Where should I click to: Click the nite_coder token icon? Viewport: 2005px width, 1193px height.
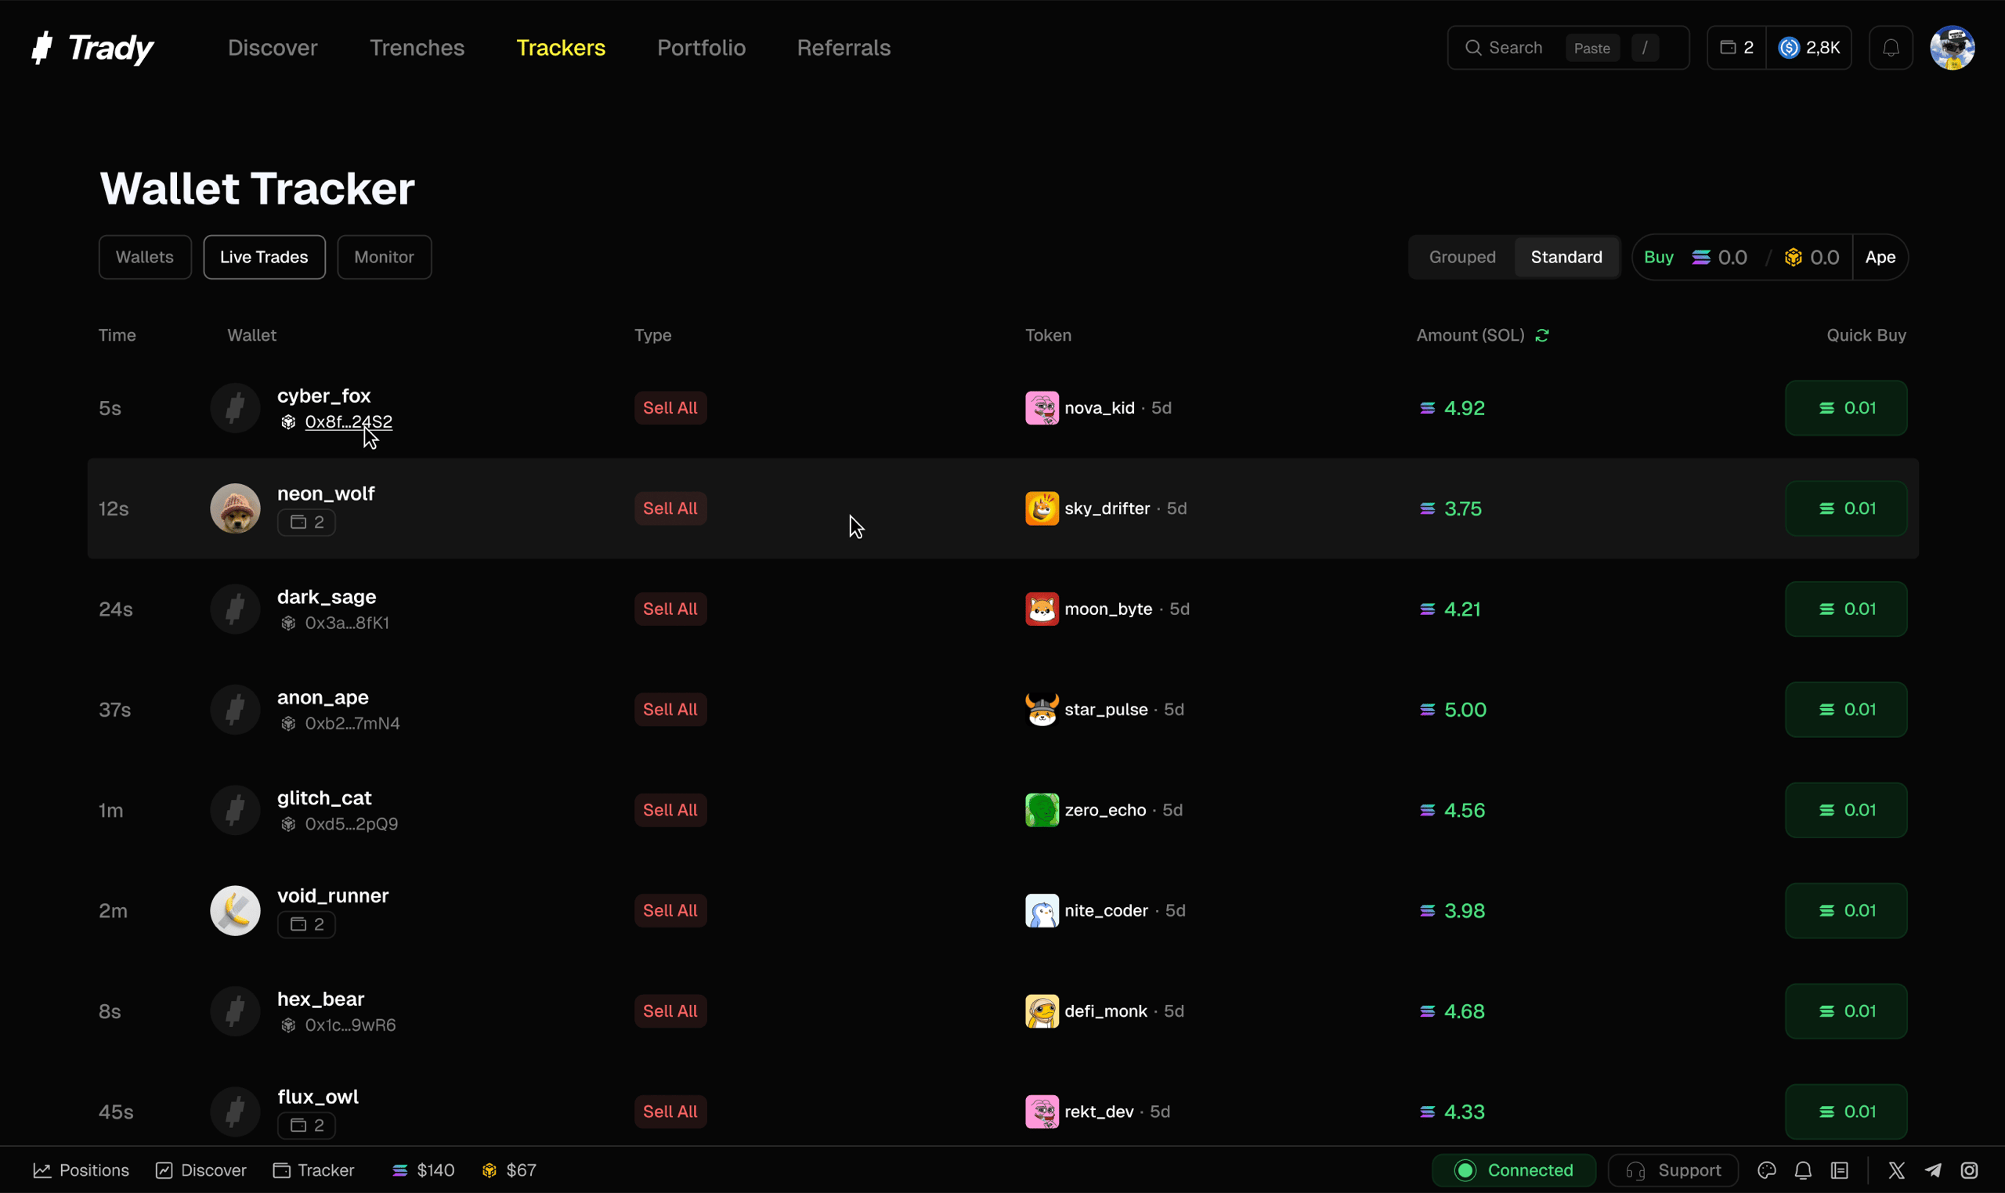pyautogui.click(x=1042, y=910)
